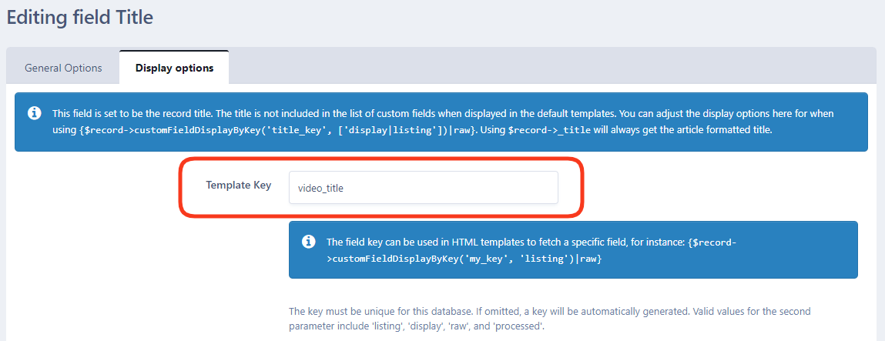Viewport: 885px width, 341px height.
Task: Click the blue field key help banner
Action: click(x=573, y=249)
